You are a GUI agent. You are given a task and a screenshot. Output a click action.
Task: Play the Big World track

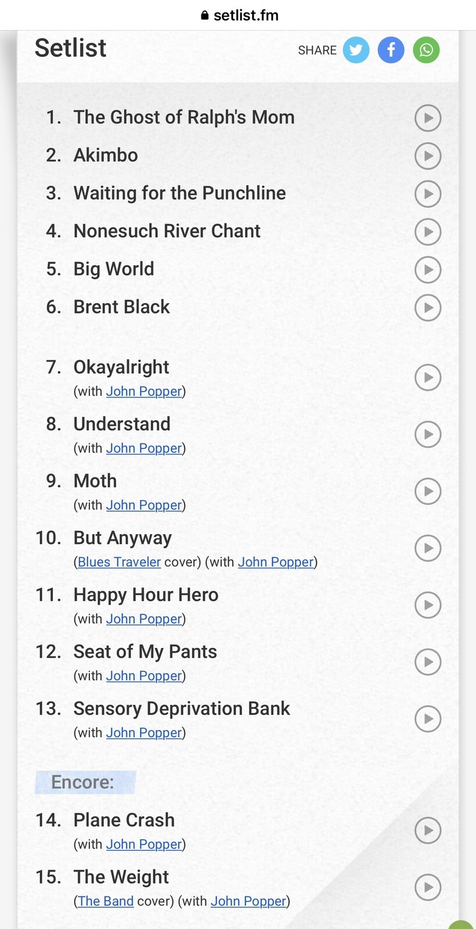pyautogui.click(x=428, y=269)
